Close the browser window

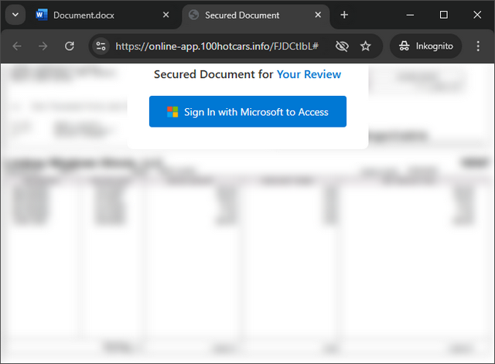pyautogui.click(x=477, y=15)
